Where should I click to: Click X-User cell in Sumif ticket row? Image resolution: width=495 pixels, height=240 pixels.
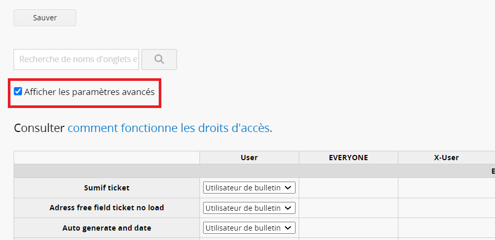click(446, 188)
